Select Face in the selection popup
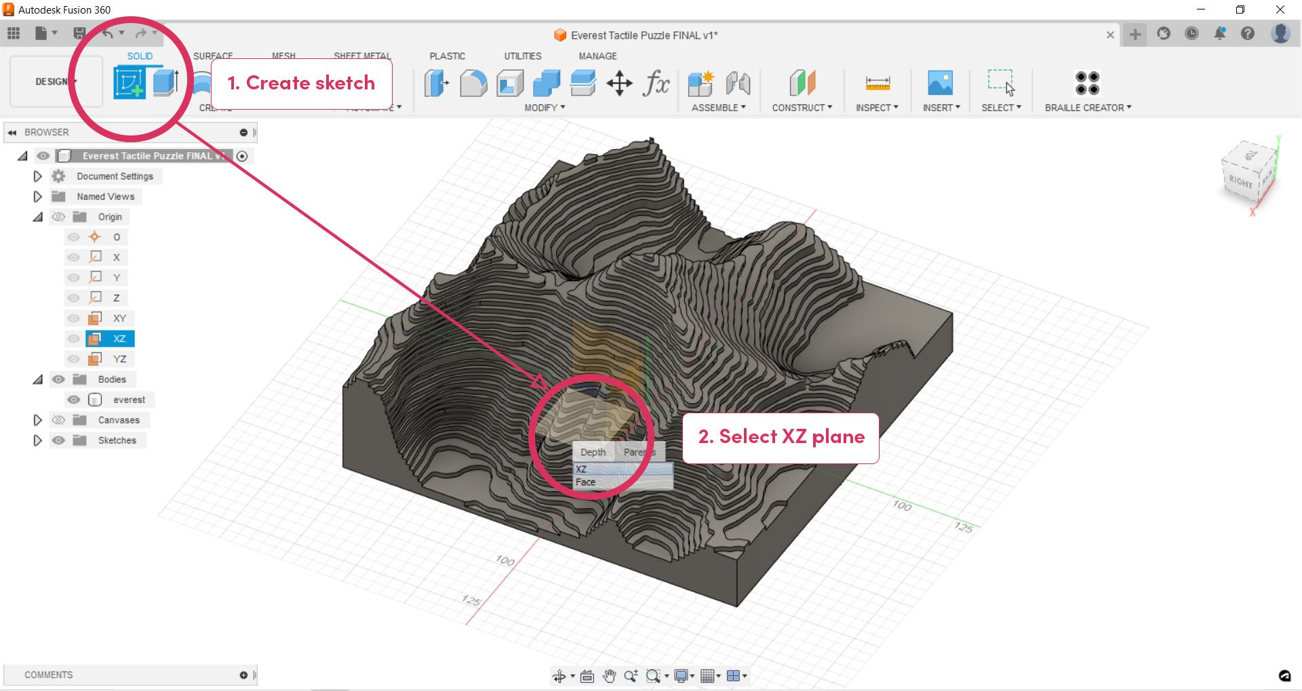 pos(623,482)
